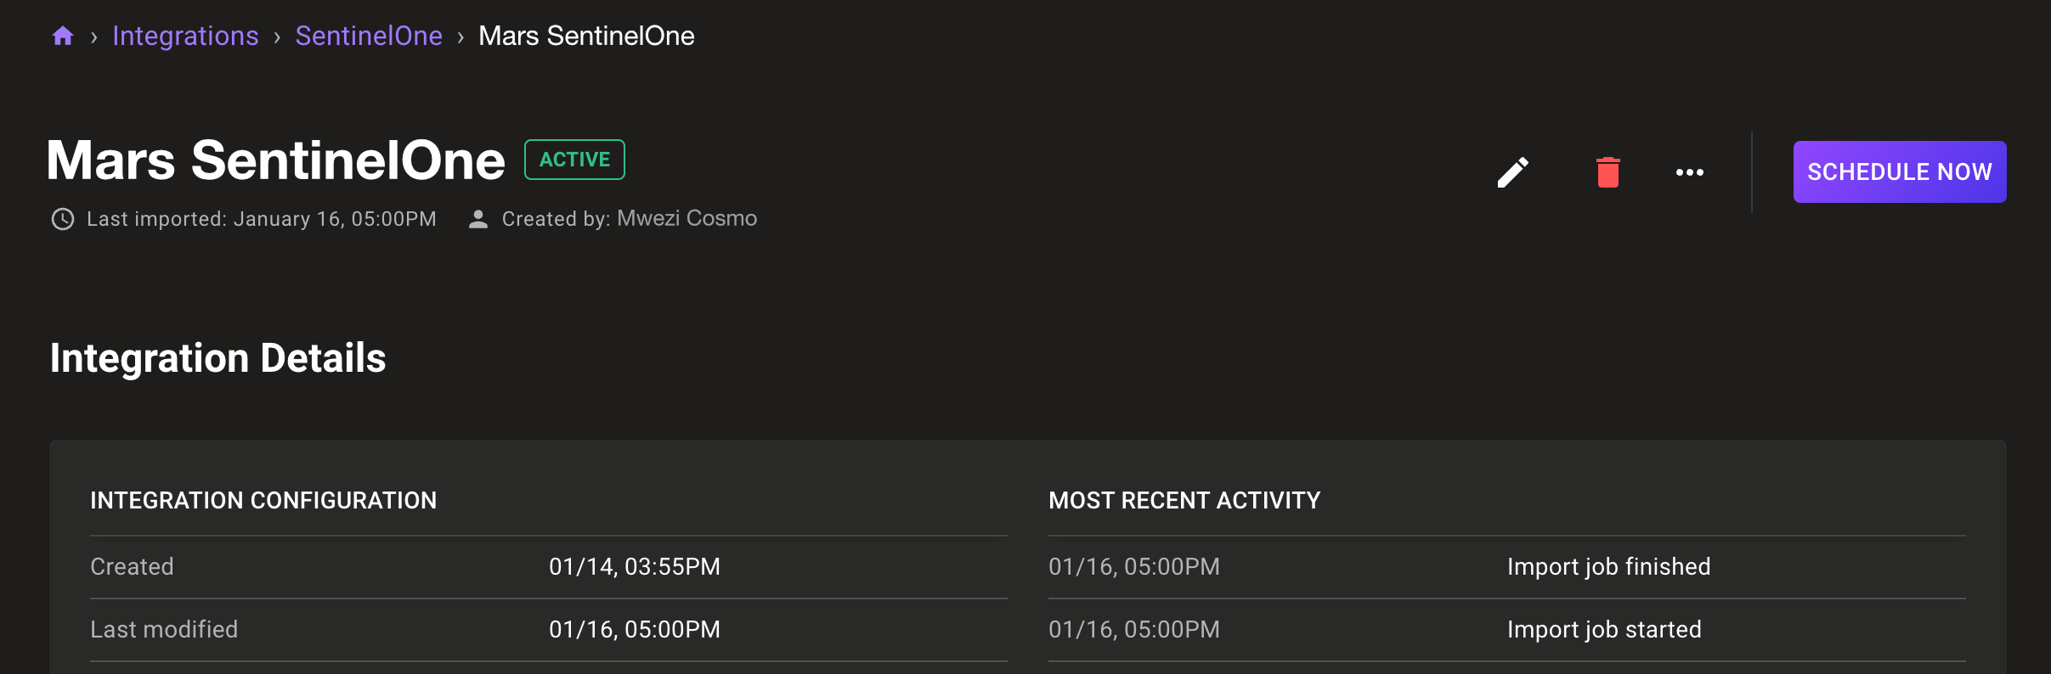Screen dimensions: 2051x674
Task: Select the Import job started activity row
Action: click(x=1604, y=630)
